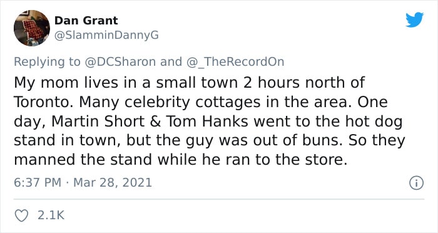
Task: Visit the @_TheRecordOn mention
Action: (x=235, y=62)
